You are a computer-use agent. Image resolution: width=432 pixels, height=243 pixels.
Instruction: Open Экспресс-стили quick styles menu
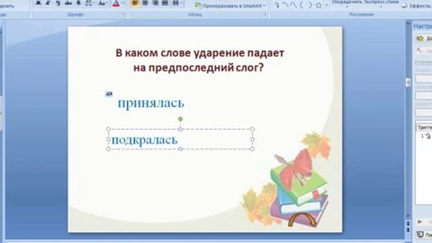tap(381, 3)
